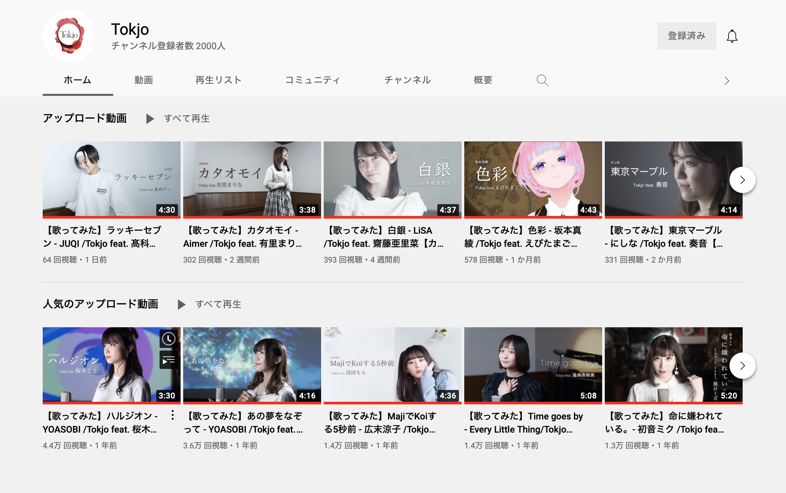This screenshot has height=493, width=786.
Task: Toggle the 登録済み subscription button
Action: point(687,36)
